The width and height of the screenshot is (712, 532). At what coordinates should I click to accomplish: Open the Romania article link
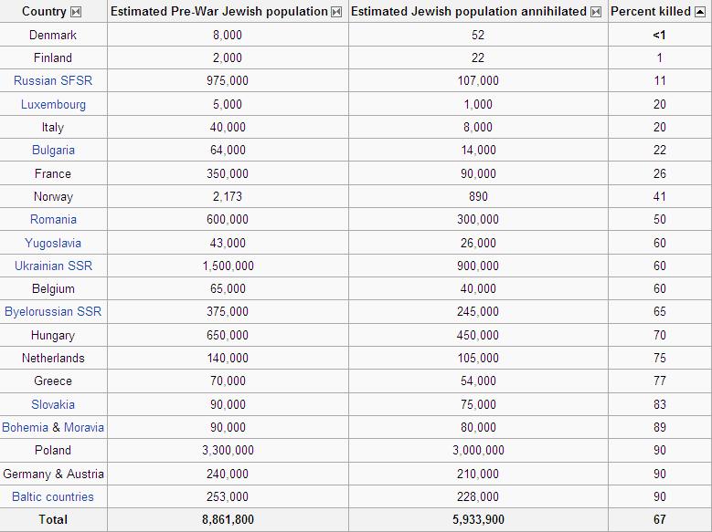(53, 220)
